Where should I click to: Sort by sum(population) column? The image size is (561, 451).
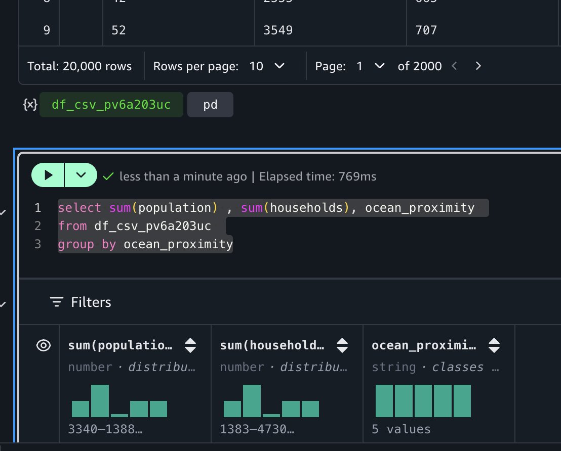pos(190,345)
